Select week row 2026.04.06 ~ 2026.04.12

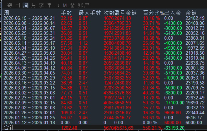tap(104, 68)
